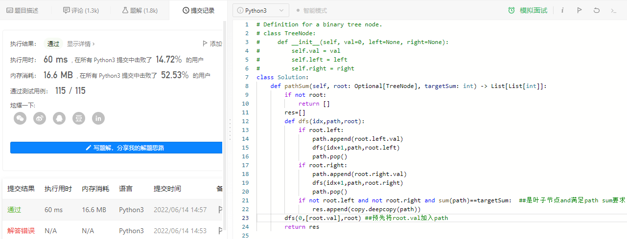
Task: Click the 执行用时 column header
Action: click(58, 189)
